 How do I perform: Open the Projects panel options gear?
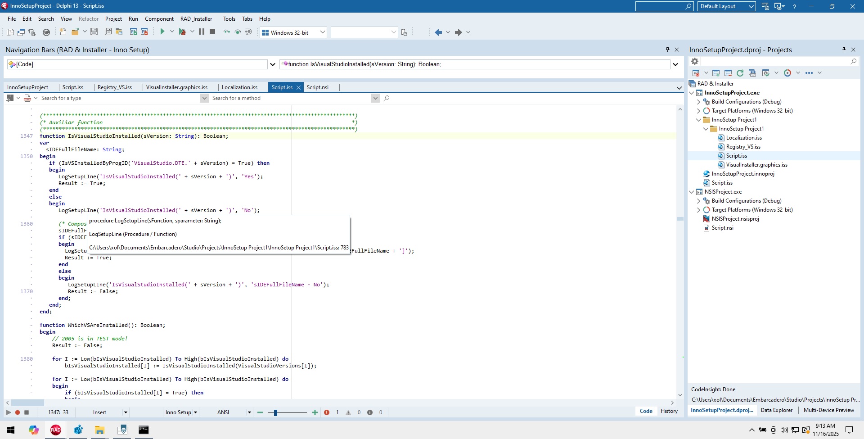pos(694,61)
